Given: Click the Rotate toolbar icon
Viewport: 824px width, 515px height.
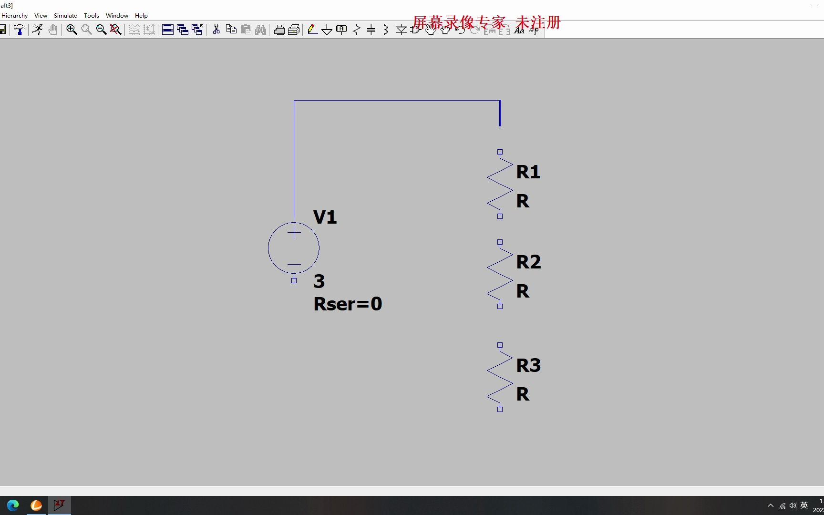Looking at the screenshot, I should pyautogui.click(x=490, y=30).
